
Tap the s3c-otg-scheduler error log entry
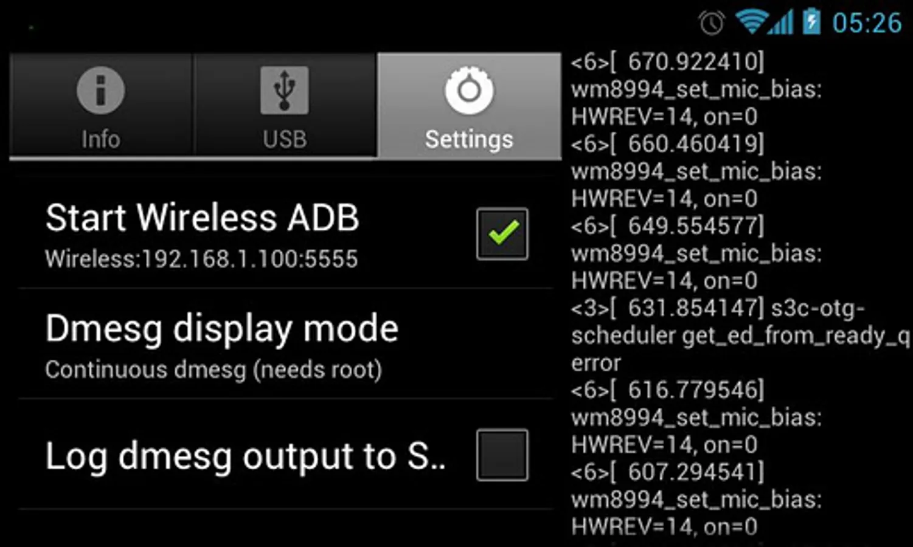740,335
